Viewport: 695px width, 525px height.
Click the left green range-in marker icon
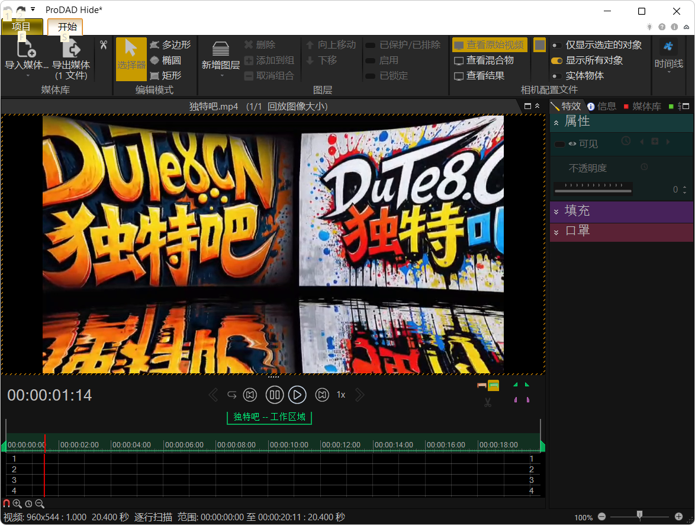tap(516, 385)
